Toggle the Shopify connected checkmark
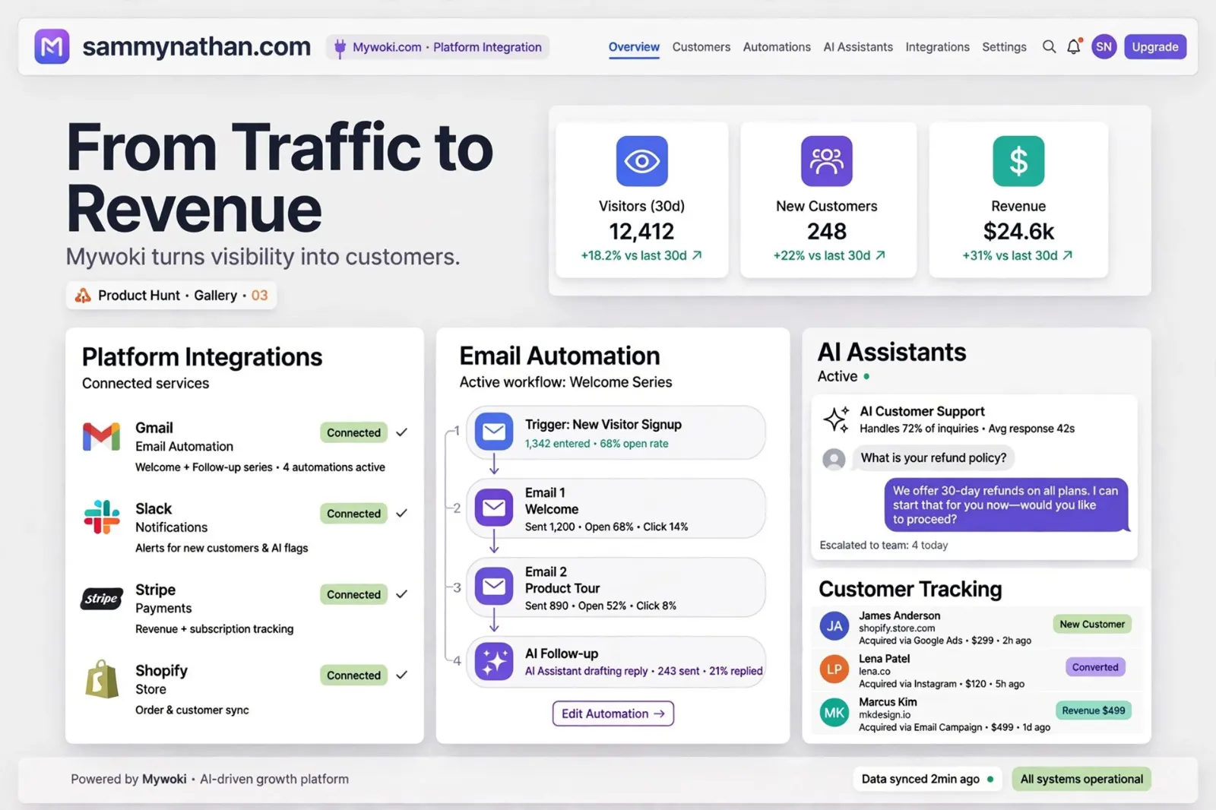This screenshot has width=1216, height=810. (402, 675)
